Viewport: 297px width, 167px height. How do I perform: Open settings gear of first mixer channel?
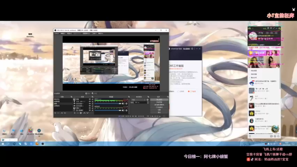127,104
